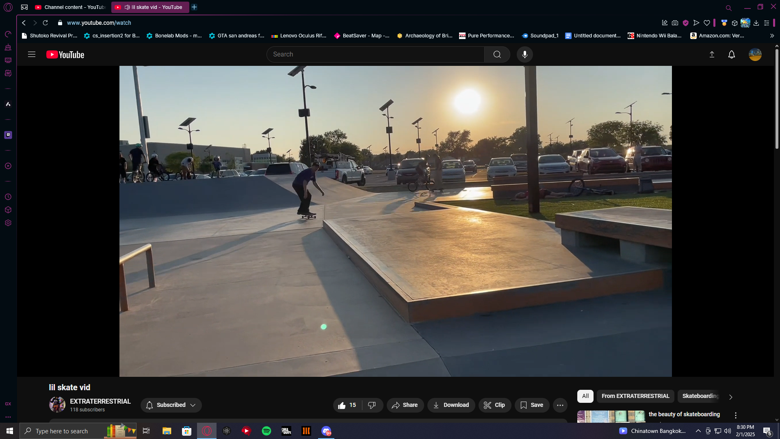Click the search magnifier button
Viewport: 780px width, 439px height.
click(497, 54)
